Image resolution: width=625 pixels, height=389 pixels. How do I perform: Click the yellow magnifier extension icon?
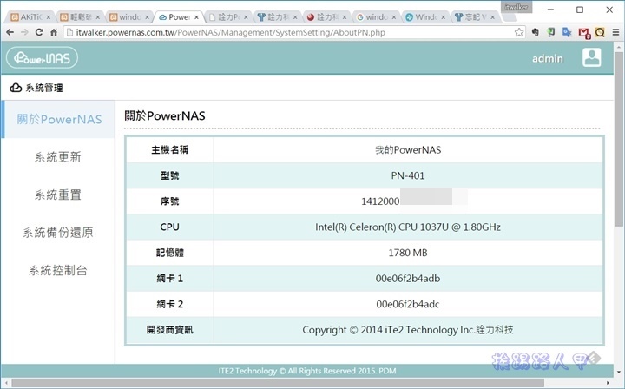point(600,32)
